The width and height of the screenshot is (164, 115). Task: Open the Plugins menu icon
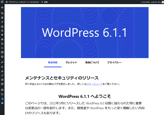pyautogui.click(x=2, y=67)
